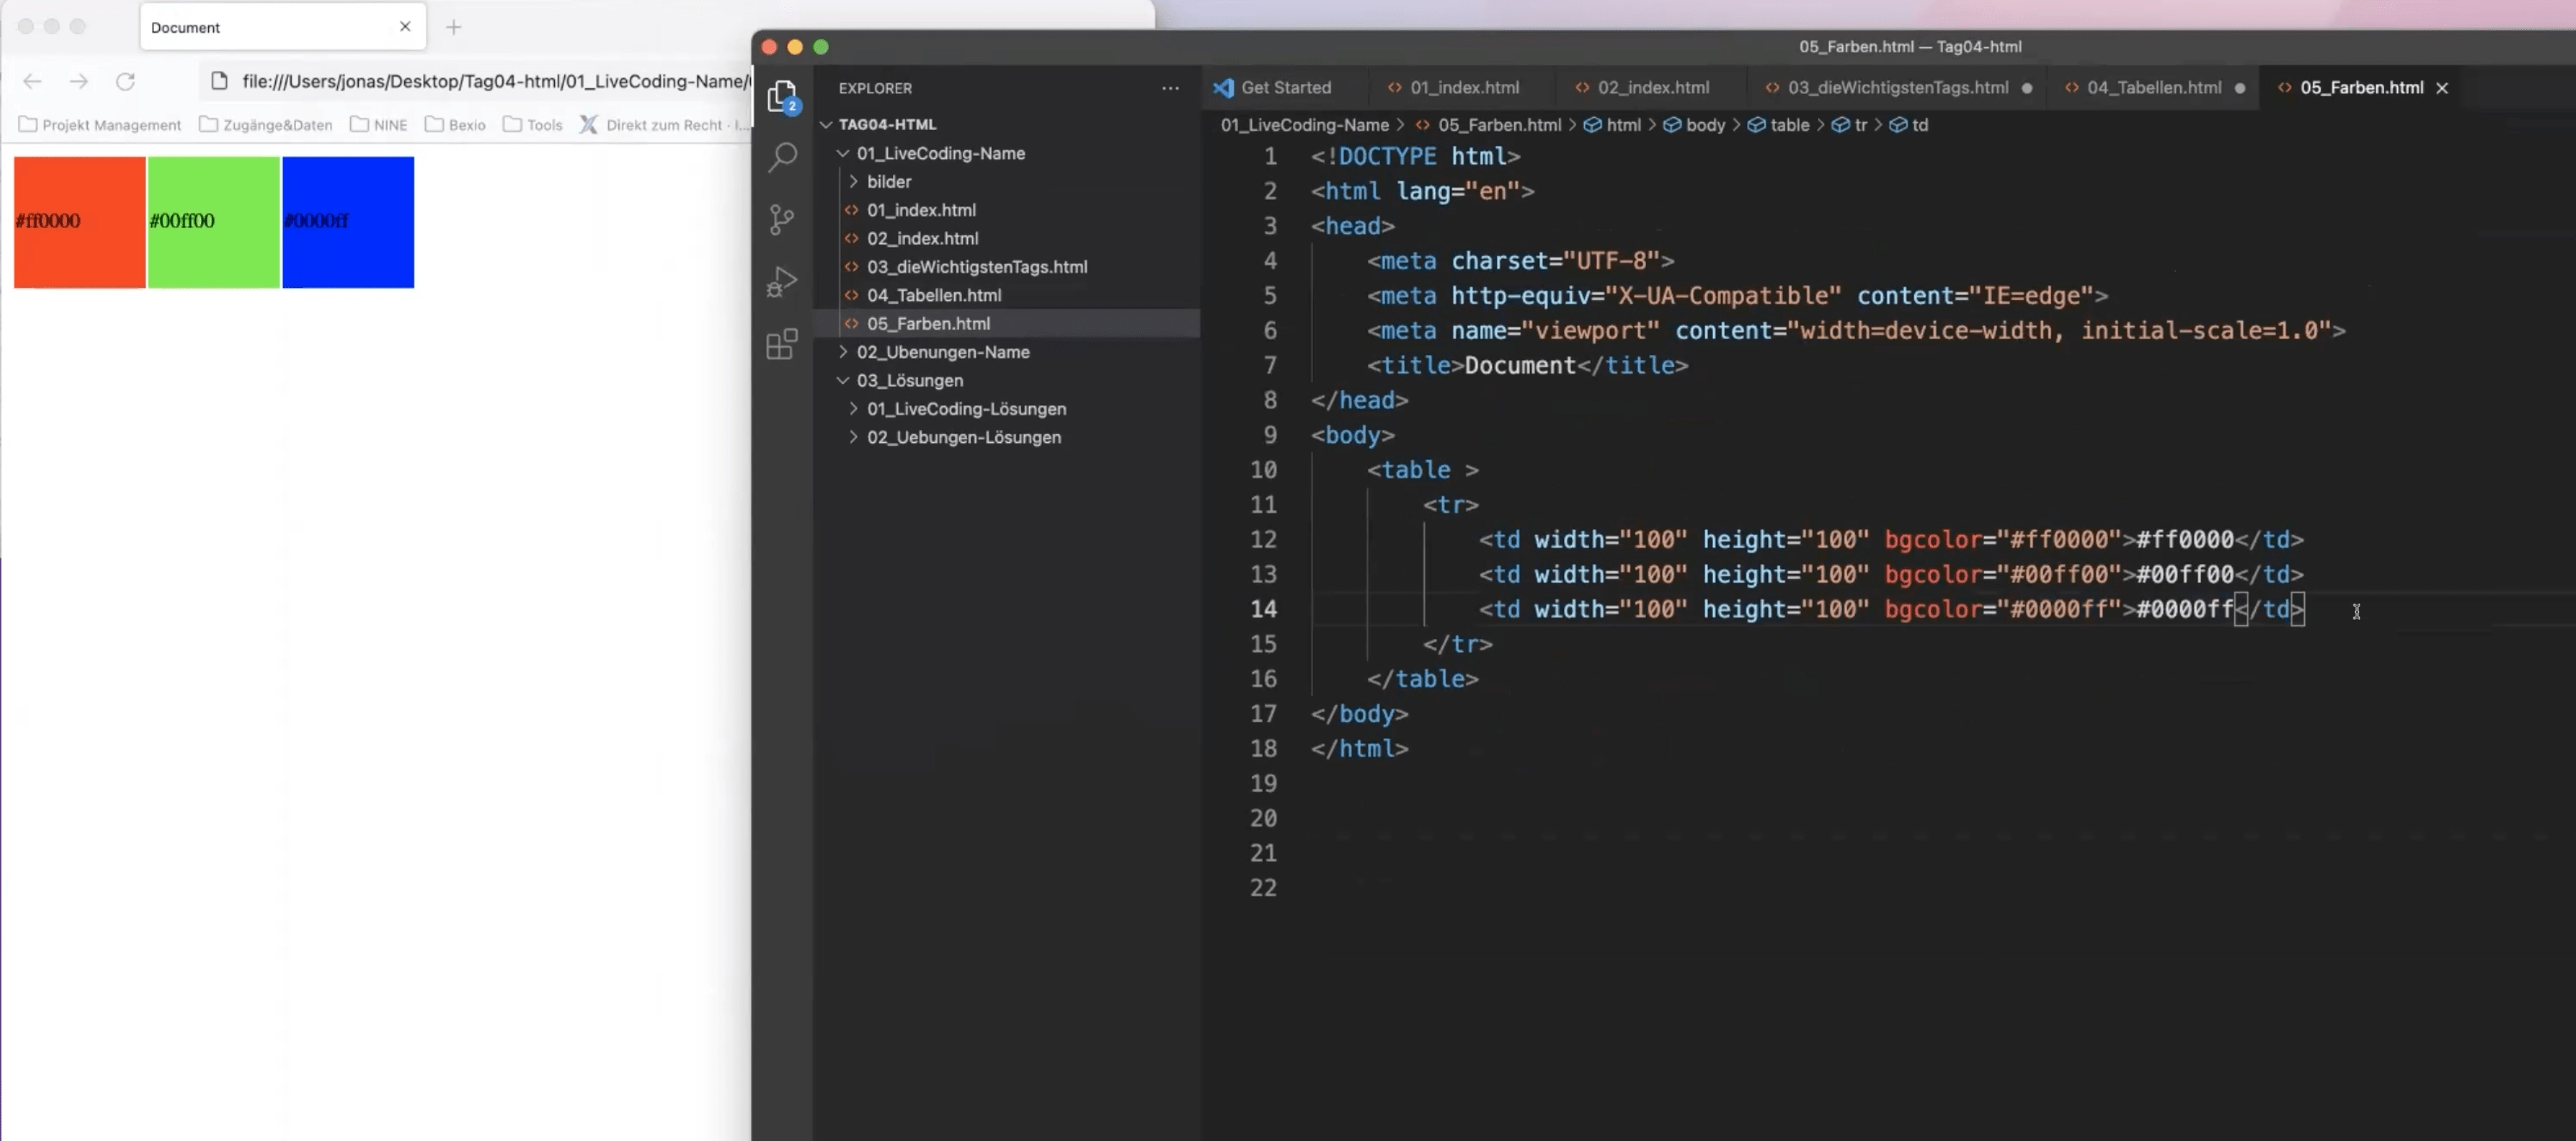Viewport: 2576px width, 1141px height.
Task: Open 03_dieWichtigstenTags.html in the file tree
Action: [976, 267]
